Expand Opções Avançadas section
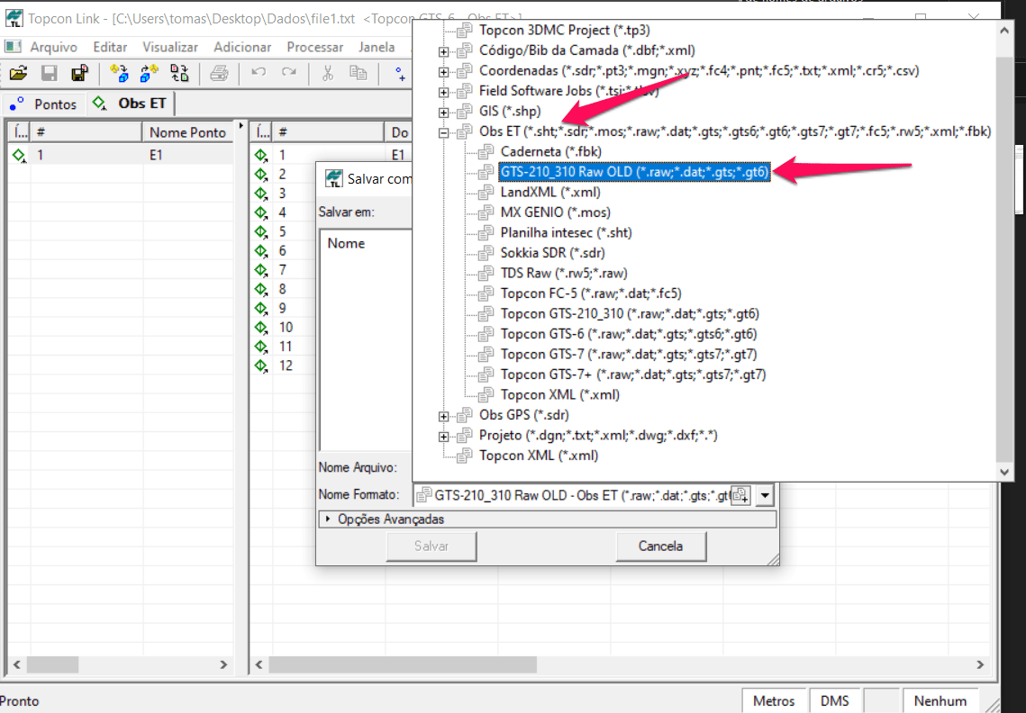This screenshot has width=1026, height=713. click(x=547, y=519)
